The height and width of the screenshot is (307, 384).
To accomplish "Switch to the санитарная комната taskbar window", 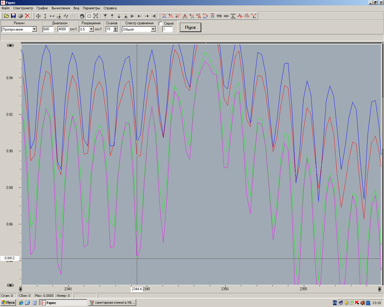I will pyautogui.click(x=112, y=303).
